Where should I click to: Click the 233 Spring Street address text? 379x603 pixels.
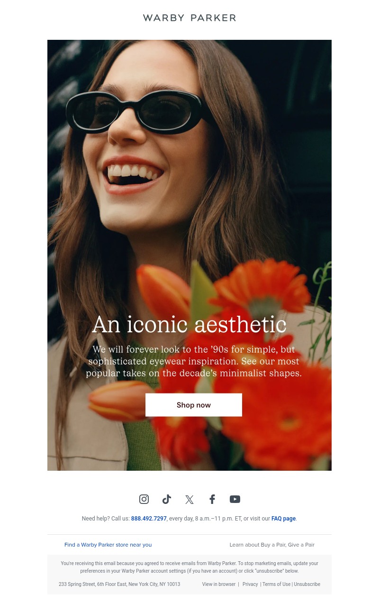pyautogui.click(x=119, y=584)
